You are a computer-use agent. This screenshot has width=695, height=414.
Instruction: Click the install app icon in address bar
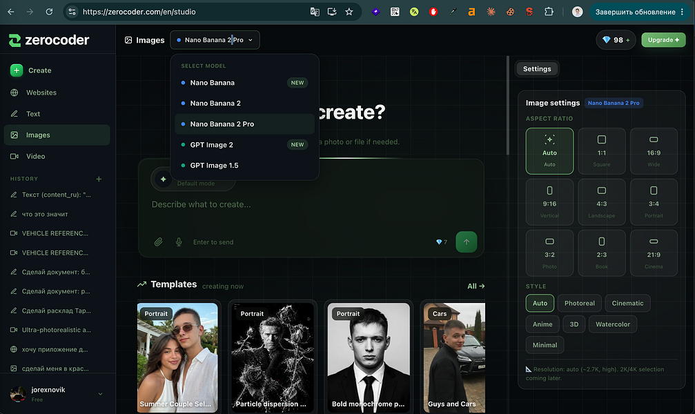click(332, 12)
